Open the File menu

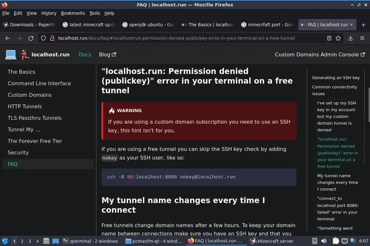6,13
